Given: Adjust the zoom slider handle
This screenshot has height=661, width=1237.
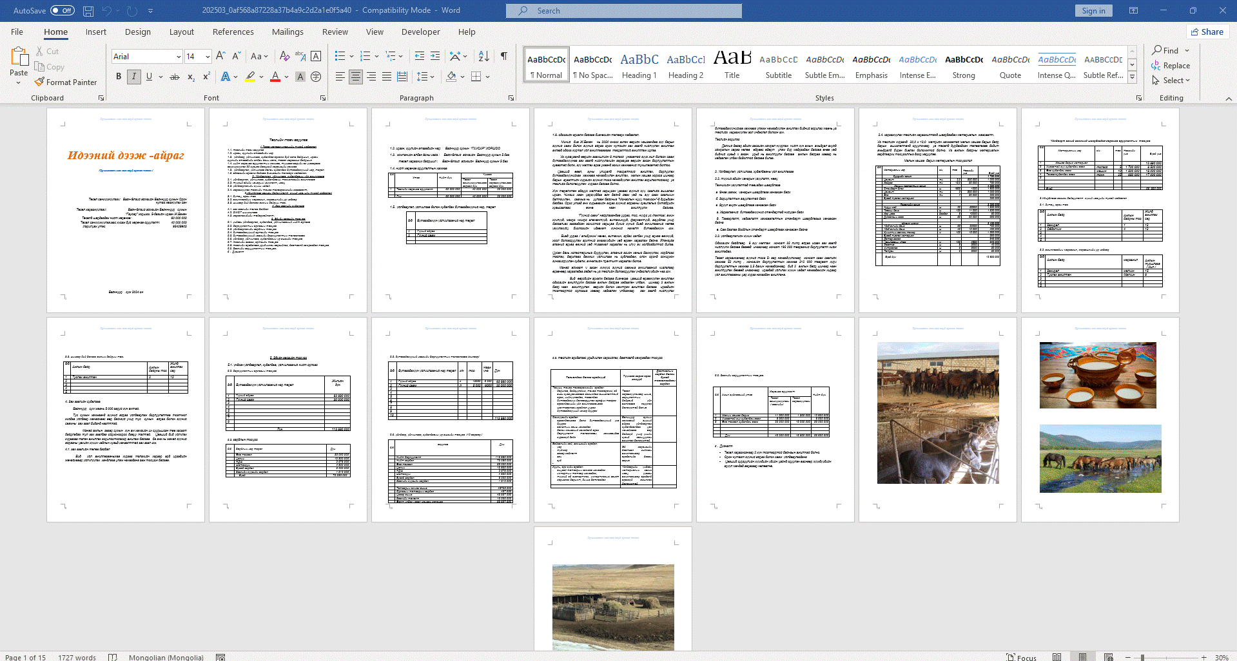Looking at the screenshot, I should click(1142, 657).
